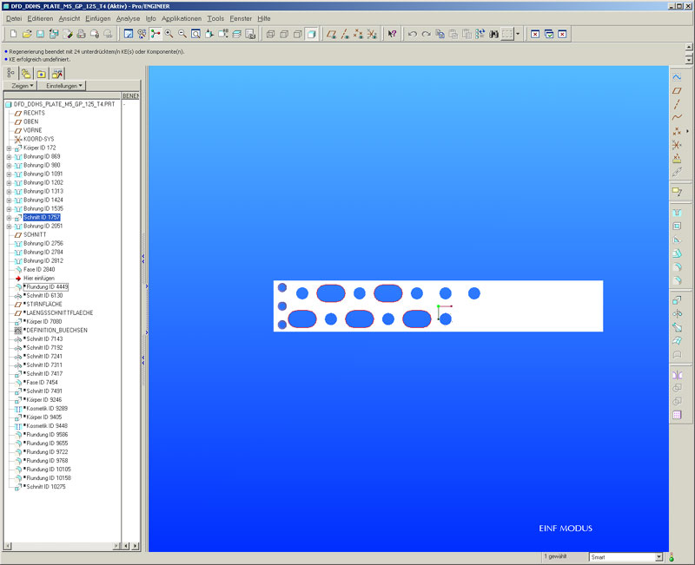This screenshot has width=695, height=565.
Task: Switch to the model tree tab
Action: coord(10,73)
